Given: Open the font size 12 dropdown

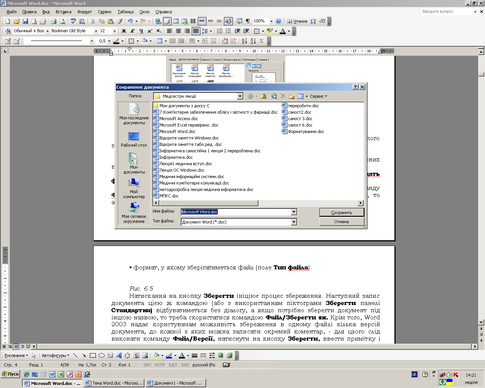Looking at the screenshot, I should click(x=114, y=31).
